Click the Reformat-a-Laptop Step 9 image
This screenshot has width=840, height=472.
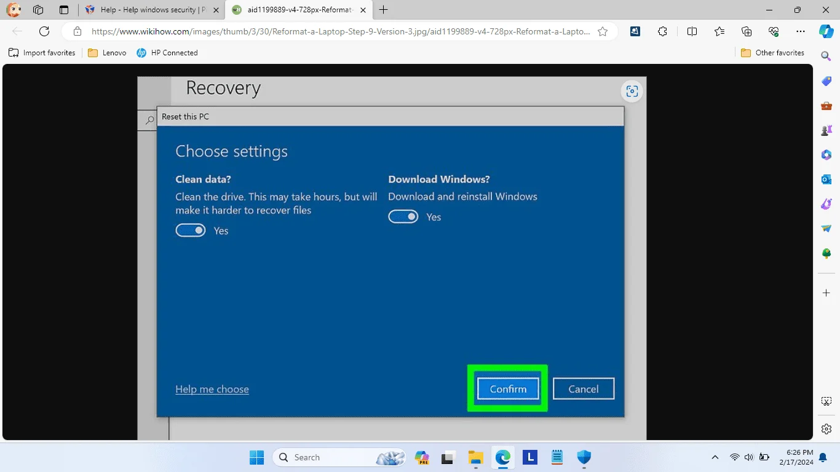point(392,258)
